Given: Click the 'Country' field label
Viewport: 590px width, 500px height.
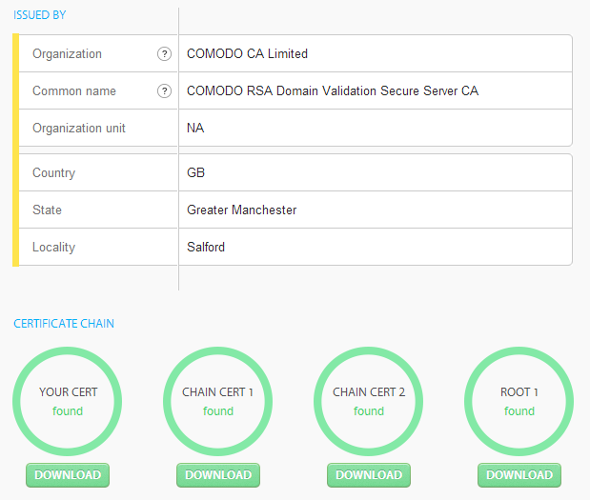Looking at the screenshot, I should coord(53,173).
